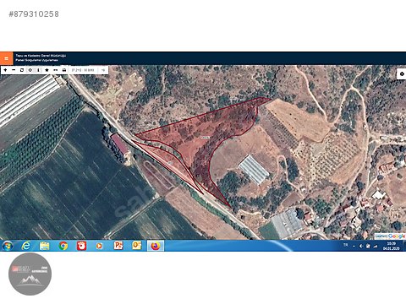
Task: Open the Windows Start menu
Action: point(8,246)
